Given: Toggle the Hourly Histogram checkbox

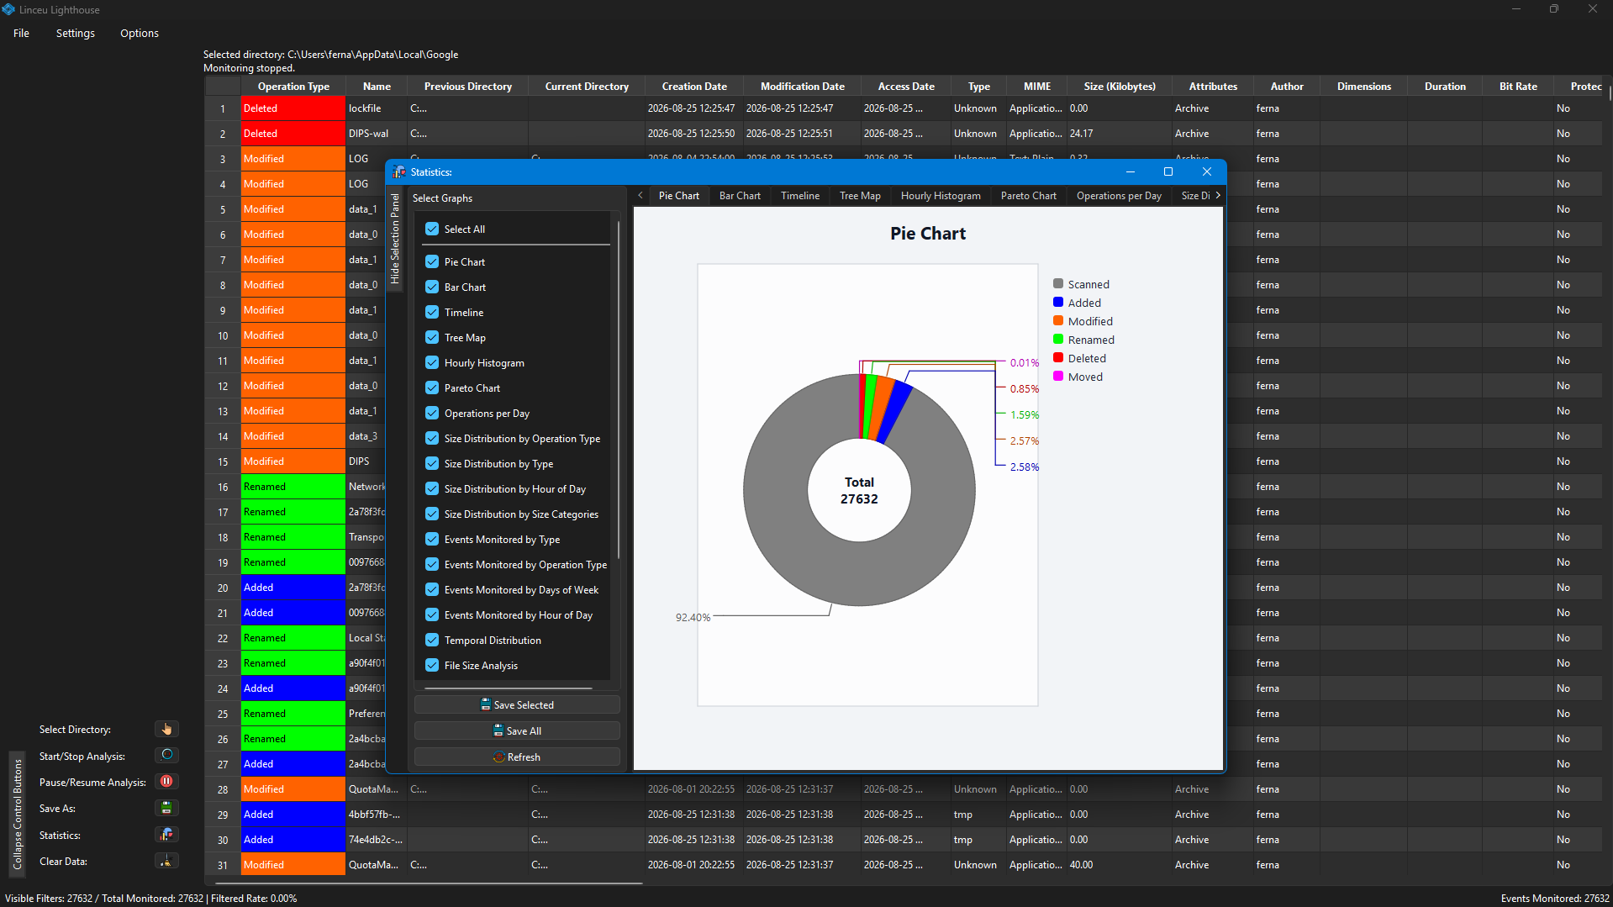Looking at the screenshot, I should (432, 362).
